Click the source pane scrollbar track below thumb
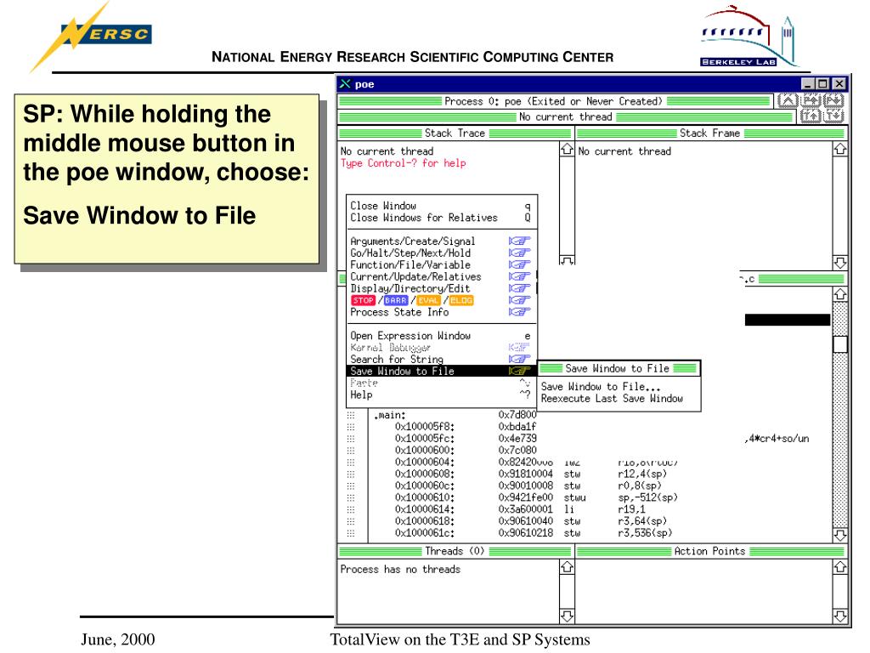870x653 pixels. pos(840,440)
